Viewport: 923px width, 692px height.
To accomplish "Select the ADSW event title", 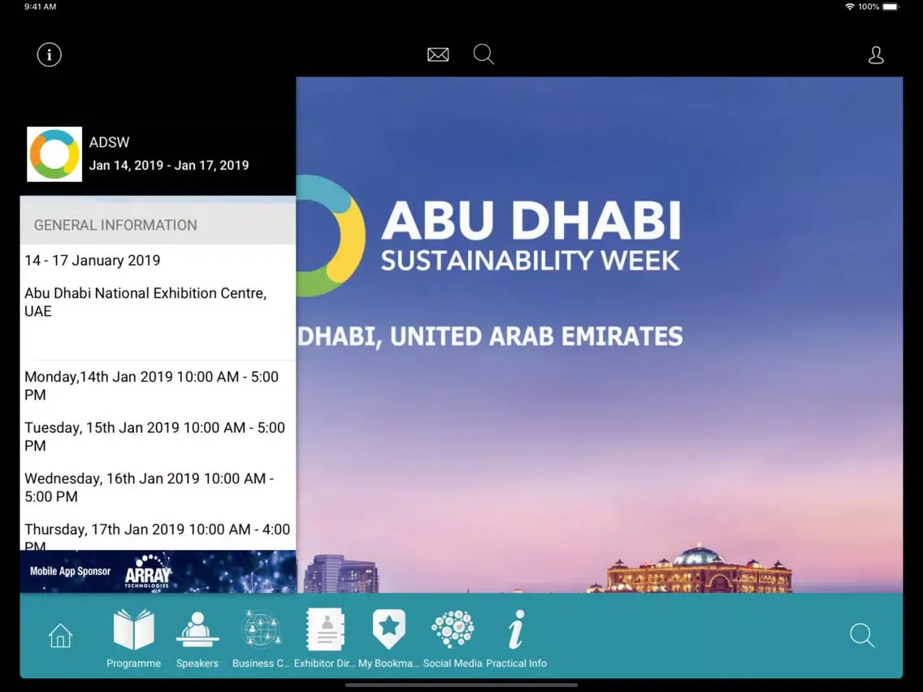I will click(x=109, y=142).
